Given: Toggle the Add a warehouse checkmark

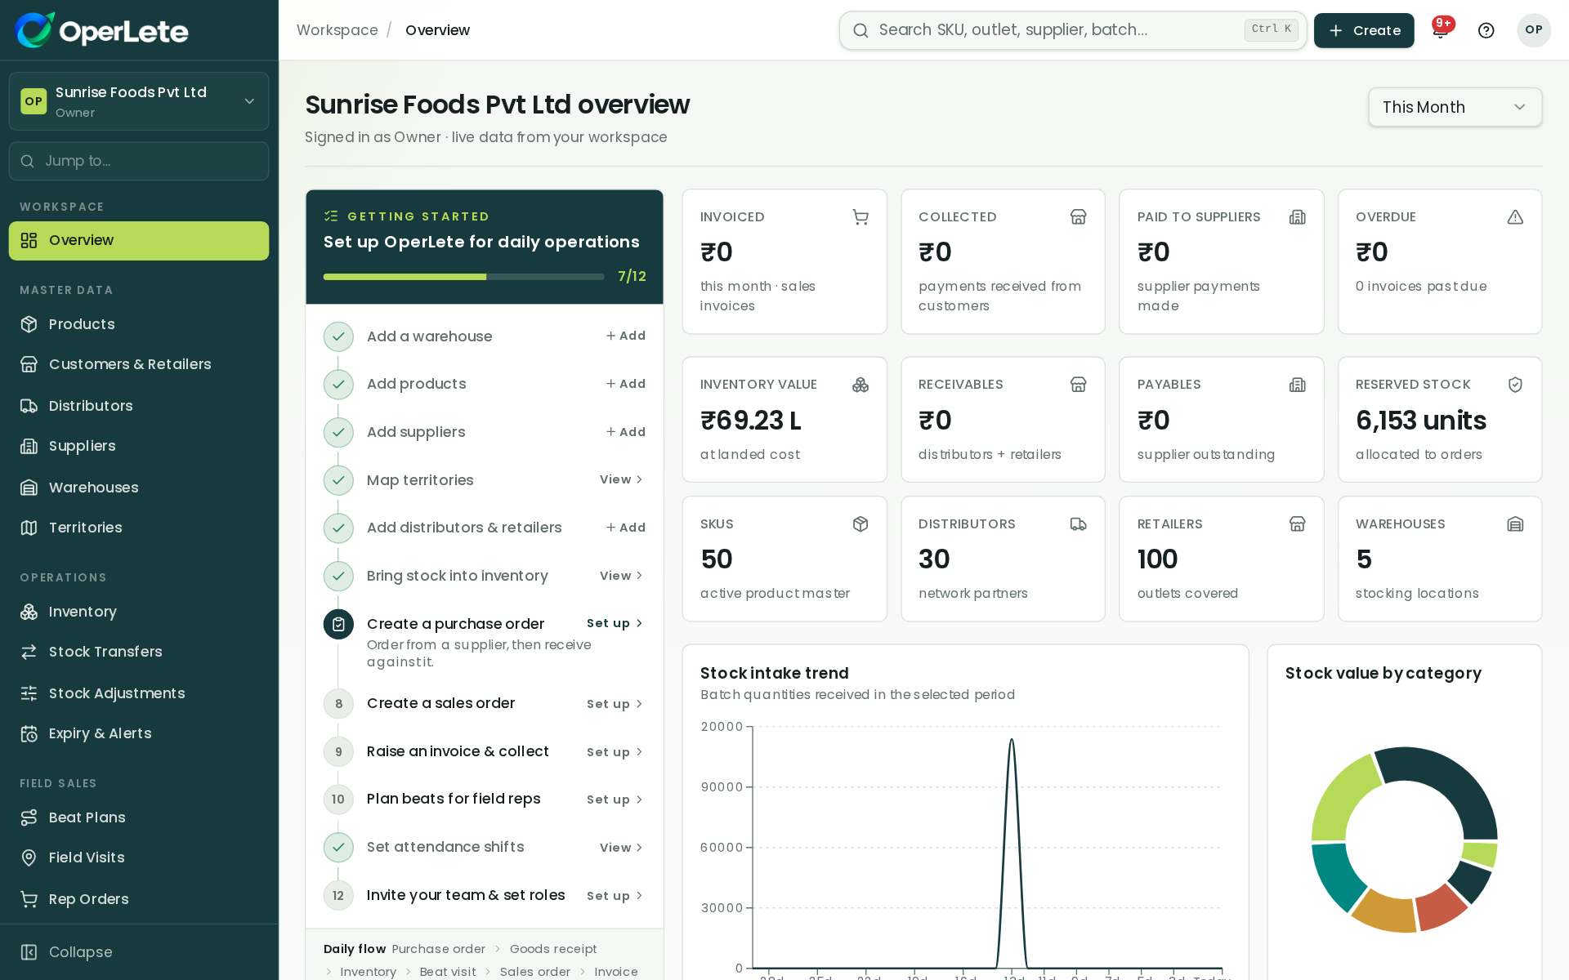Looking at the screenshot, I should pos(338,336).
